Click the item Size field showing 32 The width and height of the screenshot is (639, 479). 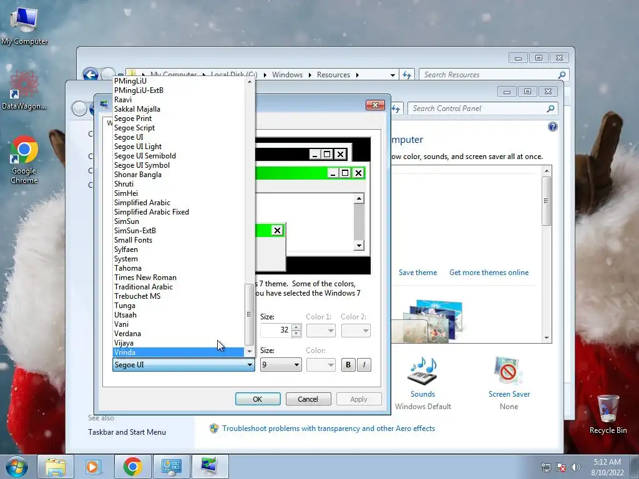click(x=276, y=331)
